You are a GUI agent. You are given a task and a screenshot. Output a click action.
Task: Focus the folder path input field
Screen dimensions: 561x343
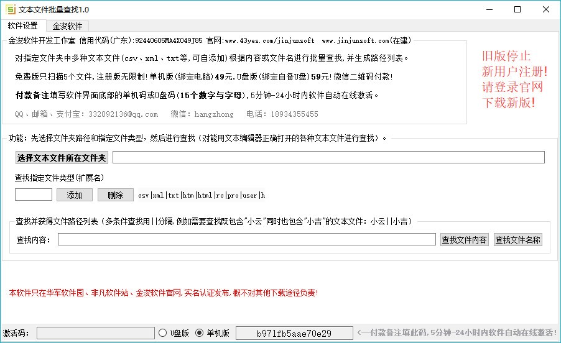pyautogui.click(x=328, y=157)
